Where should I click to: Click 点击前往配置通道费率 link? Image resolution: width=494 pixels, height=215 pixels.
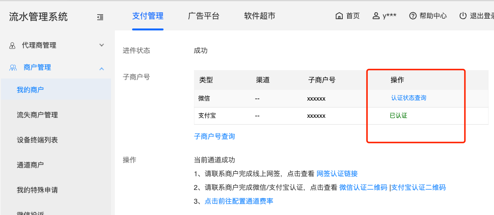pos(239,201)
